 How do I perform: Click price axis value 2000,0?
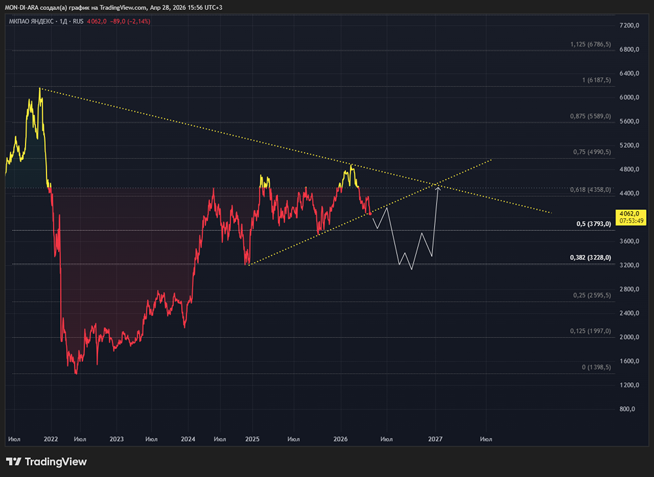(x=629, y=337)
